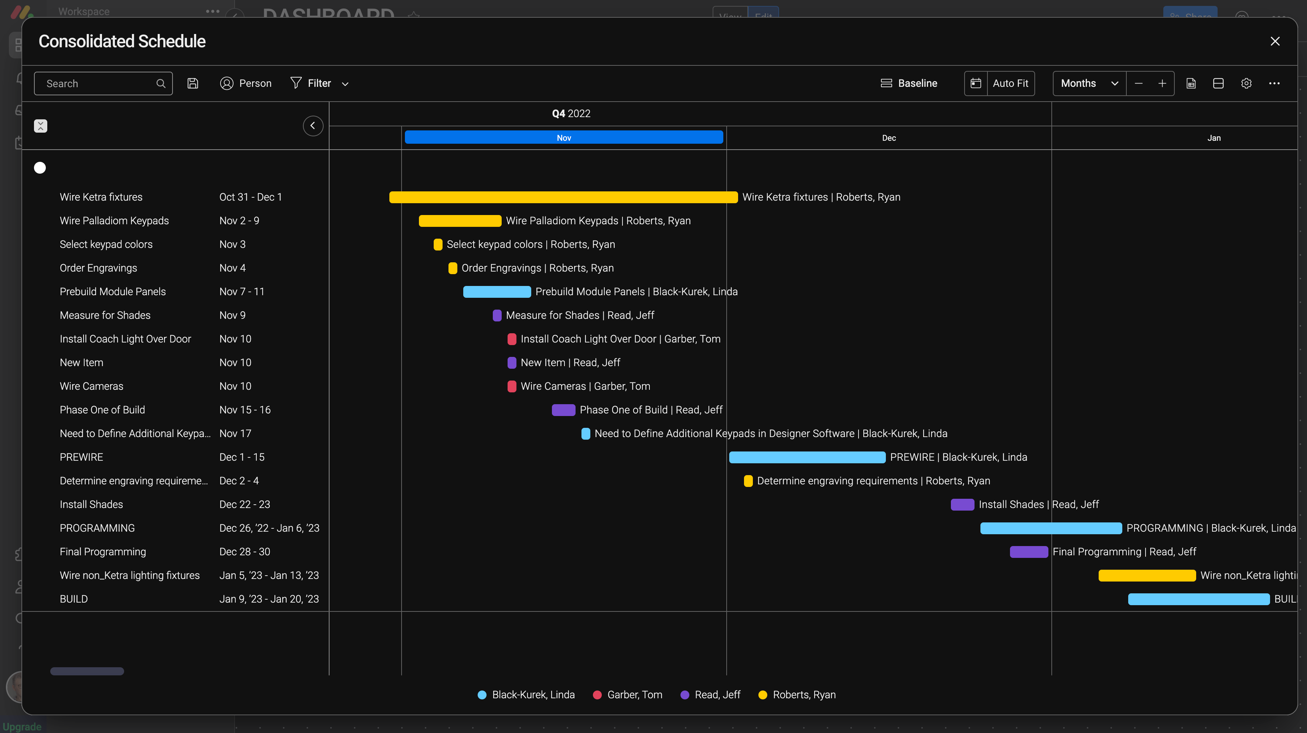Select the Prebuild Module Panels blue bar
Screen dimensions: 1307x733
click(x=497, y=292)
